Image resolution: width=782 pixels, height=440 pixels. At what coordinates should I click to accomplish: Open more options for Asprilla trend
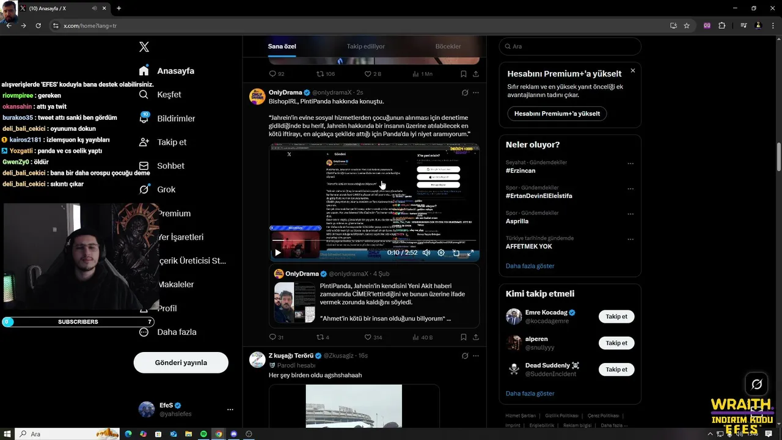coord(630,214)
